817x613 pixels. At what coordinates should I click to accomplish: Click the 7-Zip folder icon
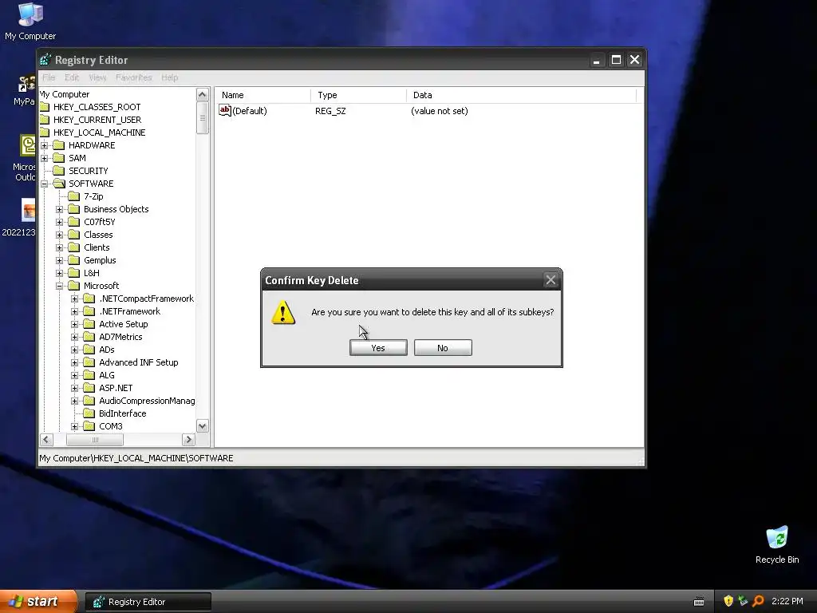point(74,196)
